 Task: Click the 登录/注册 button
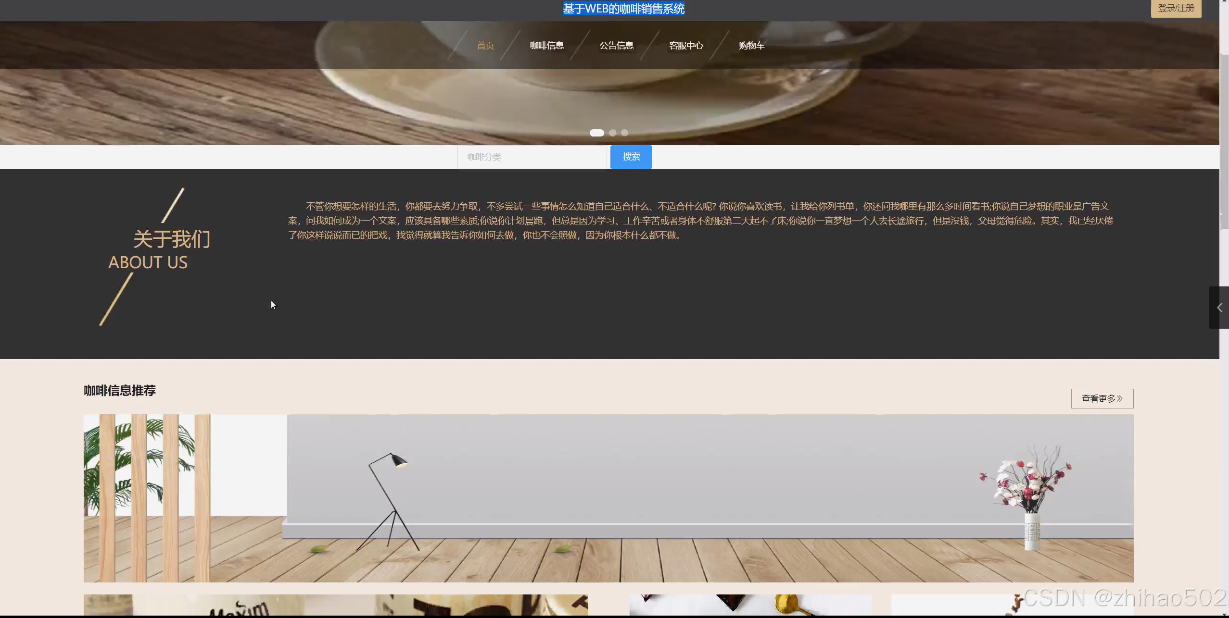pyautogui.click(x=1175, y=8)
